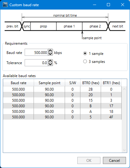
Task: Decrease tolerance with down arrow
Action: pos(50,64)
